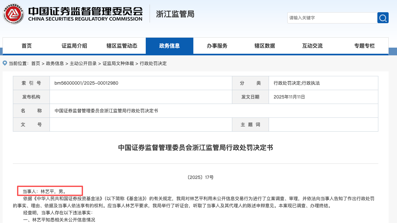Open the 首页 navigation tab
The height and width of the screenshot is (223, 397).
pos(26,46)
